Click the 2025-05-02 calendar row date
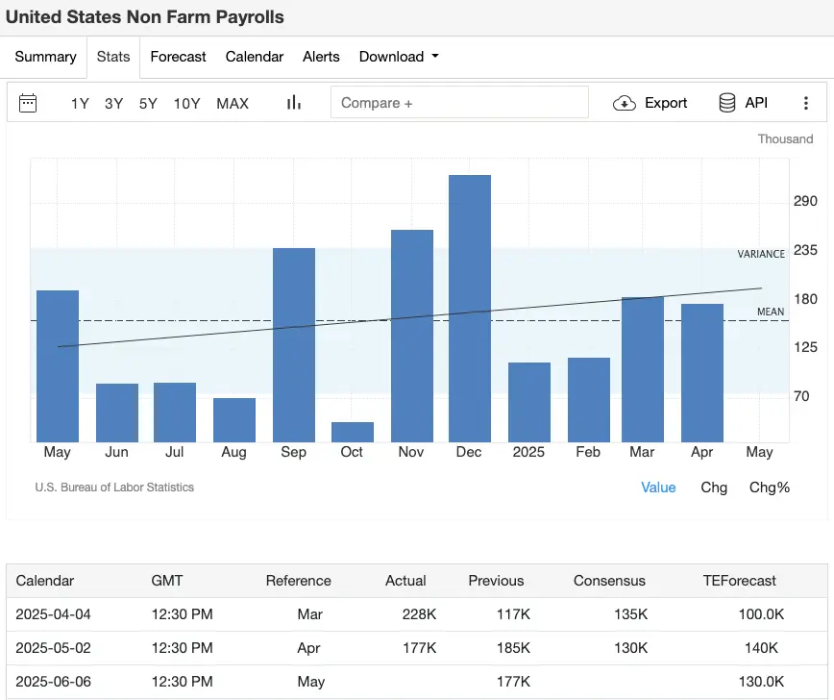 [54, 648]
